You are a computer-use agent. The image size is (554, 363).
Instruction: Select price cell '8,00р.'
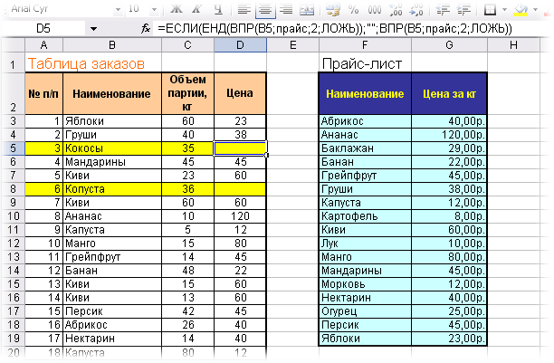(x=449, y=216)
